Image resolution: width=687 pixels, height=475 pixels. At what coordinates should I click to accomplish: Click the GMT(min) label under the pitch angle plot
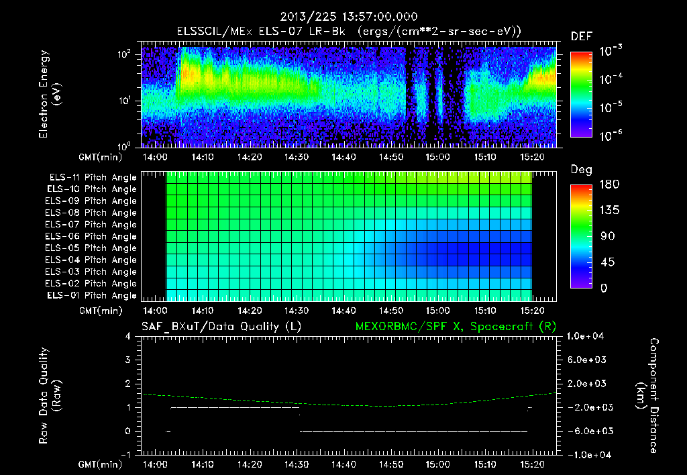click(101, 311)
